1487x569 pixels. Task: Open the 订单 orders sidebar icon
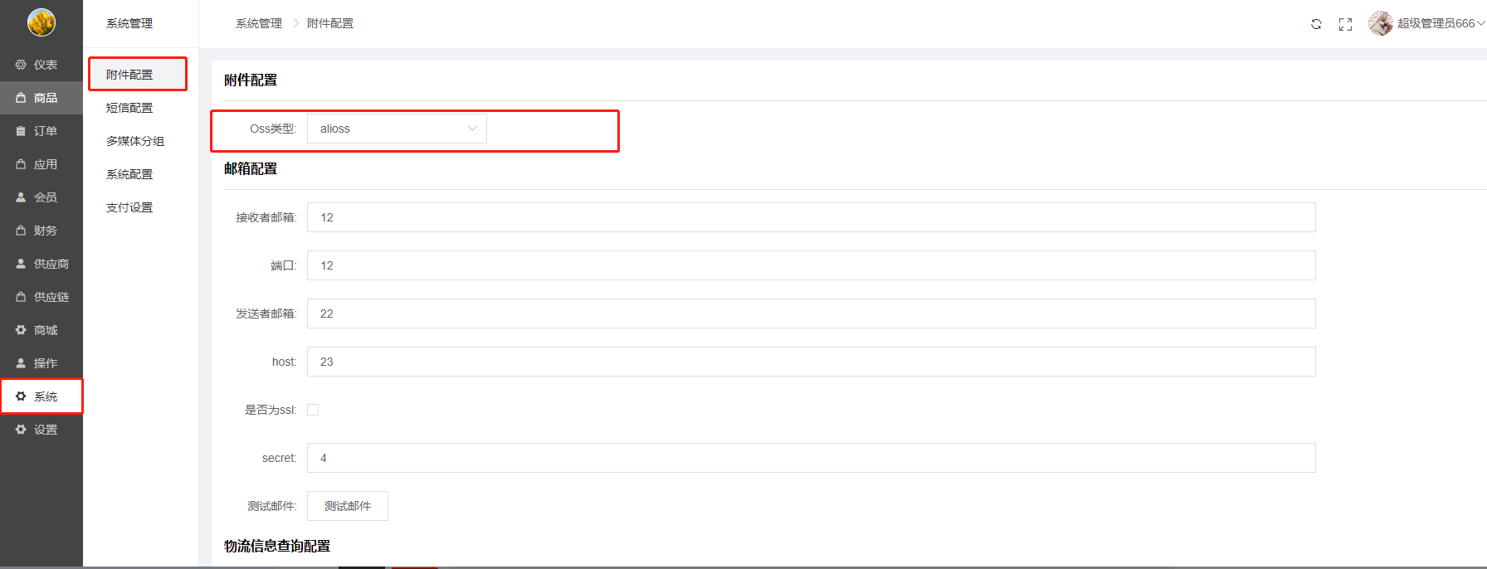[x=21, y=131]
